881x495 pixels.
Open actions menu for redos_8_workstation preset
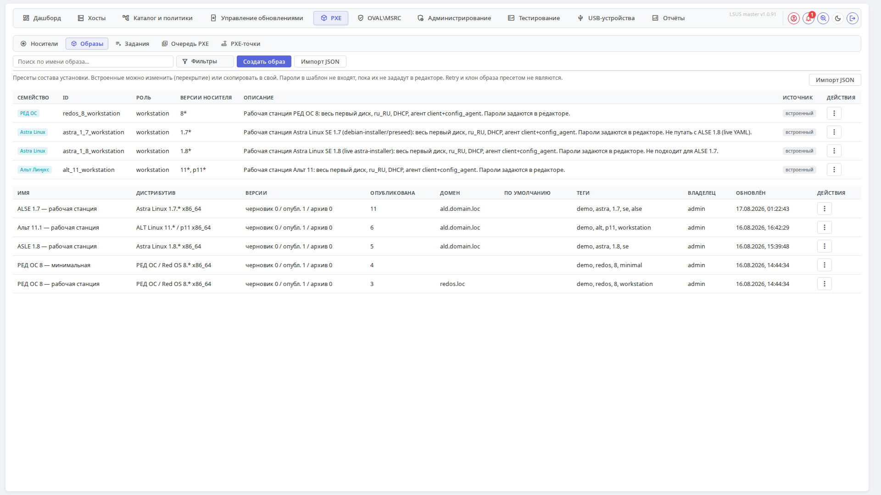coord(834,113)
